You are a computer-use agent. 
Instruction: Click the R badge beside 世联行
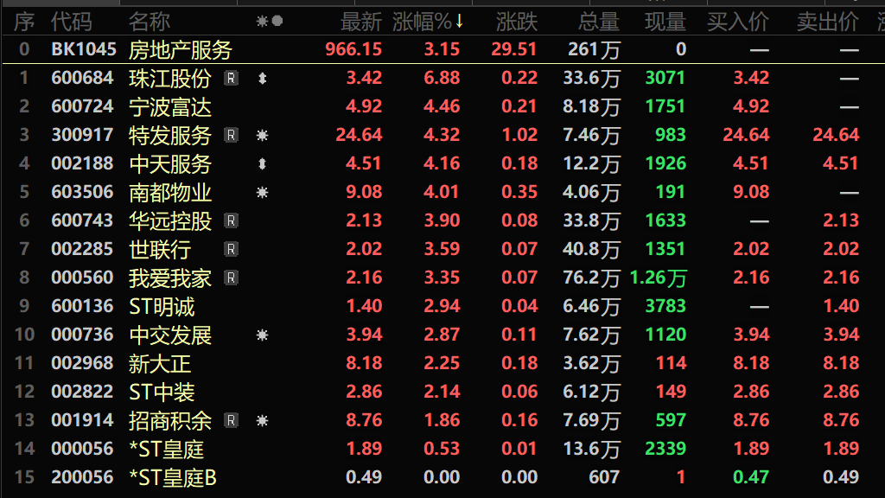pos(231,249)
